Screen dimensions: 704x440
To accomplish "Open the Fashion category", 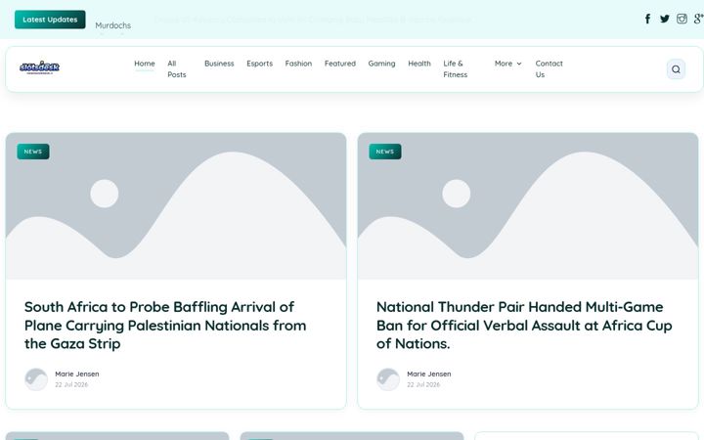I will (x=298, y=64).
